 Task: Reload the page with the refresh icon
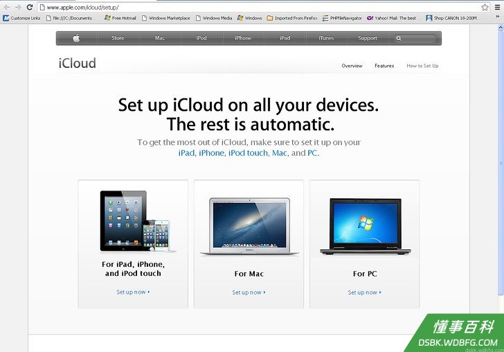click(x=30, y=7)
